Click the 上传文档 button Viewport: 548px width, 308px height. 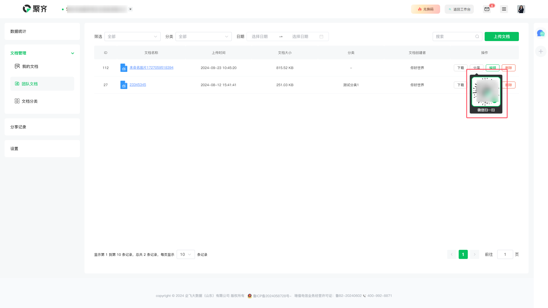(x=501, y=37)
